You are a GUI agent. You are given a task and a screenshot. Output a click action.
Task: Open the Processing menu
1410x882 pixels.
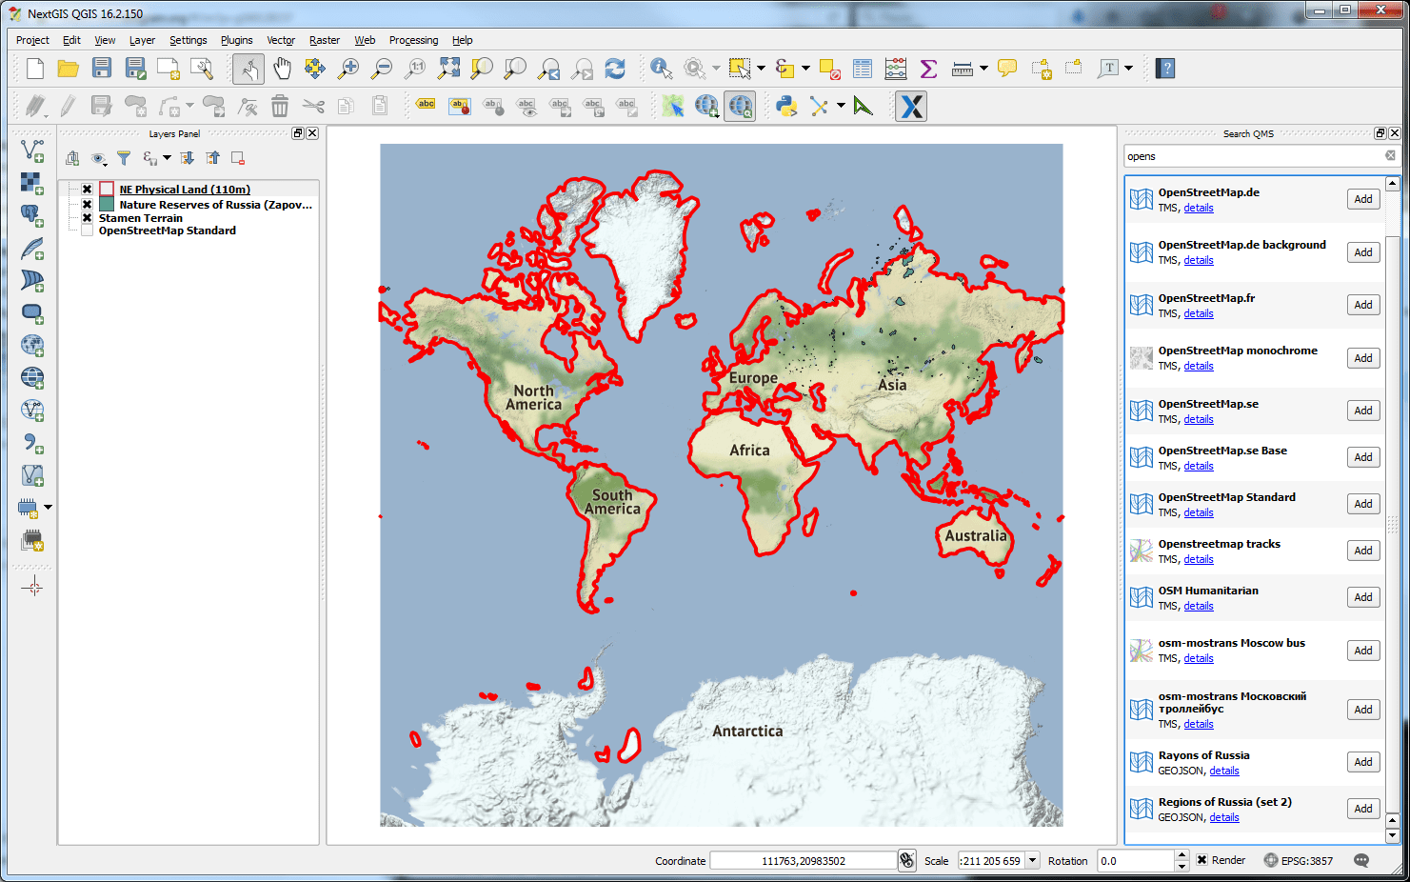(413, 40)
